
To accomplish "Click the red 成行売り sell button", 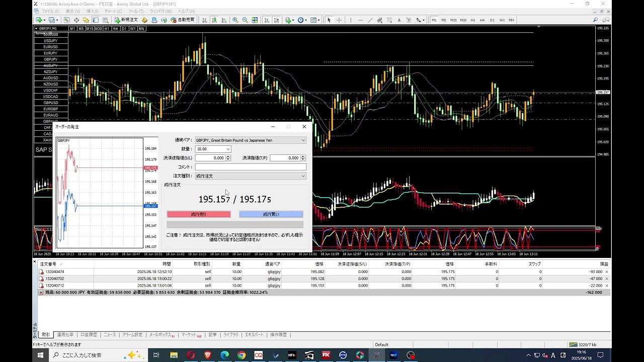I will pyautogui.click(x=199, y=215).
